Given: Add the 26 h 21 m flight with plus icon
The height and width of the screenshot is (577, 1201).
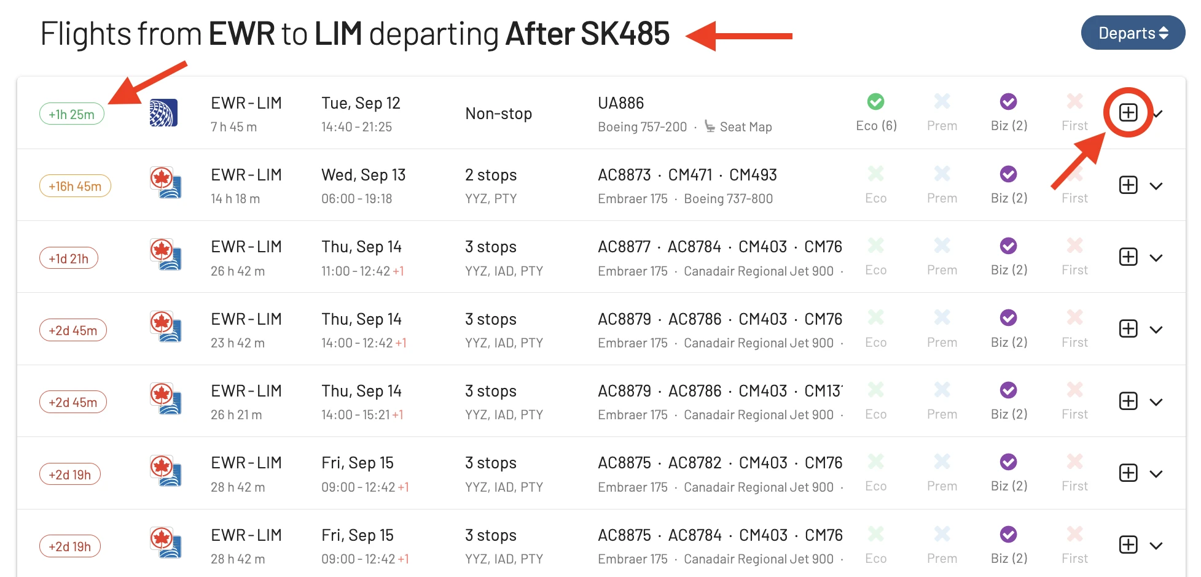Looking at the screenshot, I should pos(1128,401).
